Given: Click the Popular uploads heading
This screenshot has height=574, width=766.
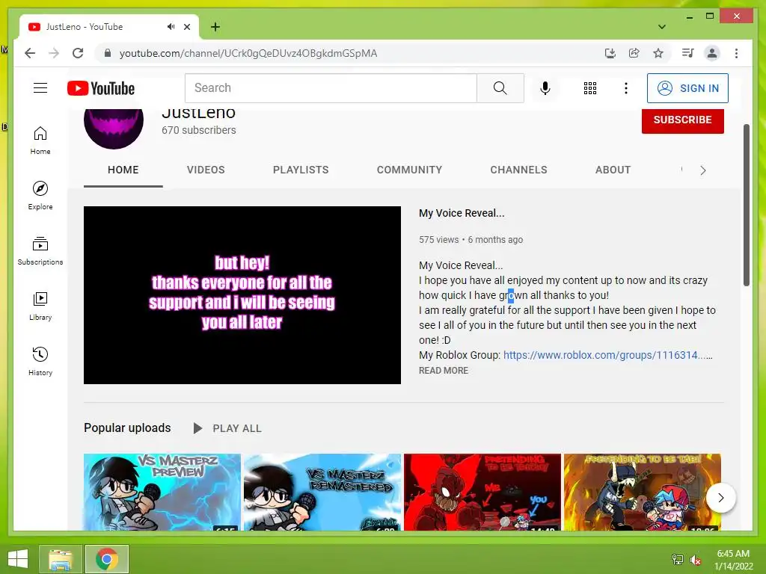Looking at the screenshot, I should (x=127, y=428).
